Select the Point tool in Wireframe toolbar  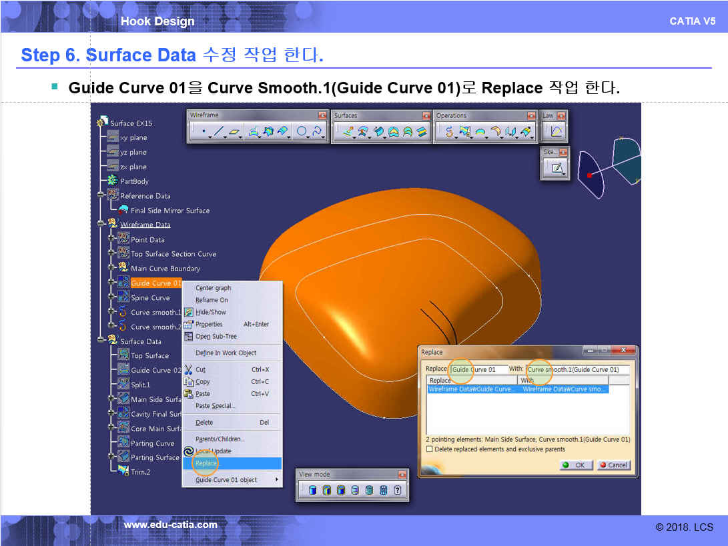point(203,132)
